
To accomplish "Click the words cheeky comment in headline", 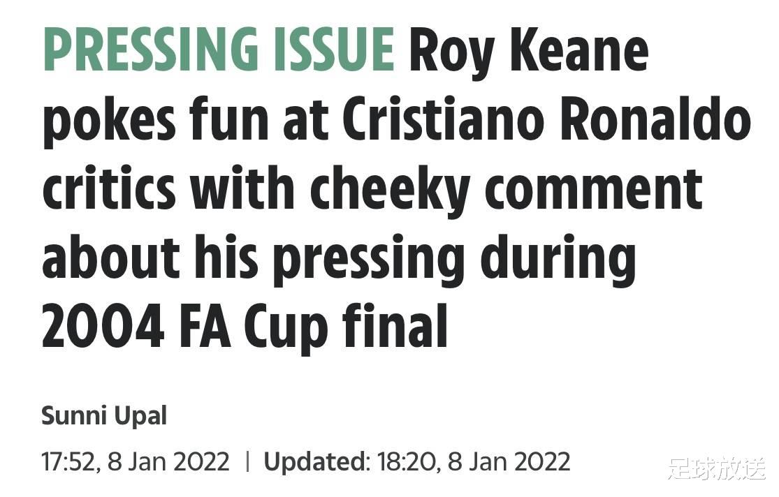I will click(507, 191).
